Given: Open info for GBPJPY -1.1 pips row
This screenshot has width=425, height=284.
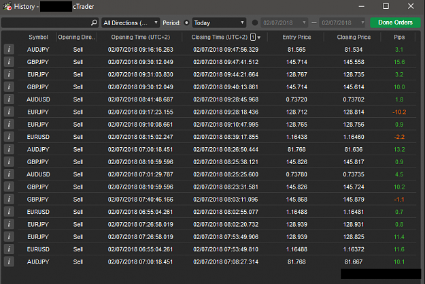Looking at the screenshot, I should click(9, 200).
